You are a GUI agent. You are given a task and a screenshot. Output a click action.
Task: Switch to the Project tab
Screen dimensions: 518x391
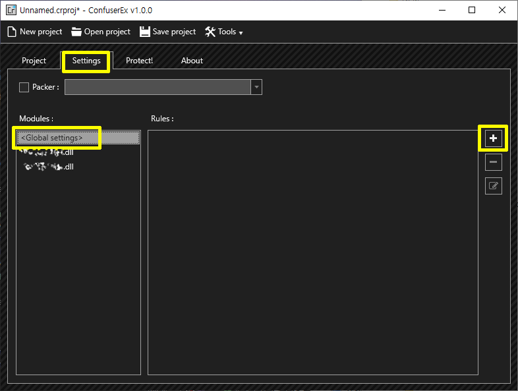point(34,61)
